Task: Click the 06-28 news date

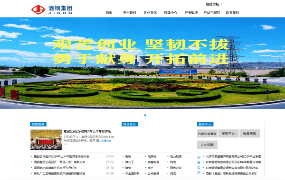Action: 110,168
